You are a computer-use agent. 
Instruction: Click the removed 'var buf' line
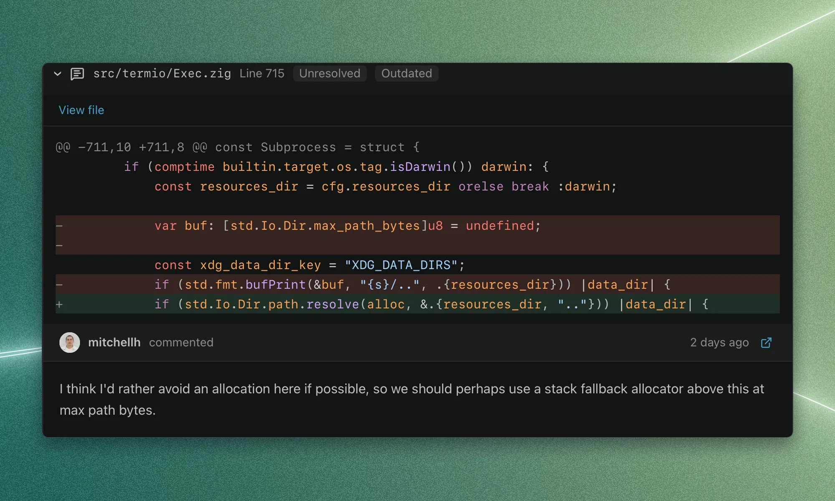coord(417,226)
